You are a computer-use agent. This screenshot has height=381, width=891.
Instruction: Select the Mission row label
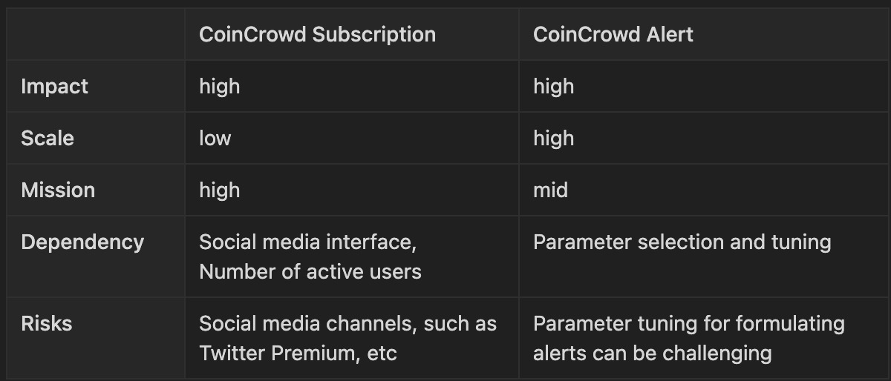[x=58, y=190]
